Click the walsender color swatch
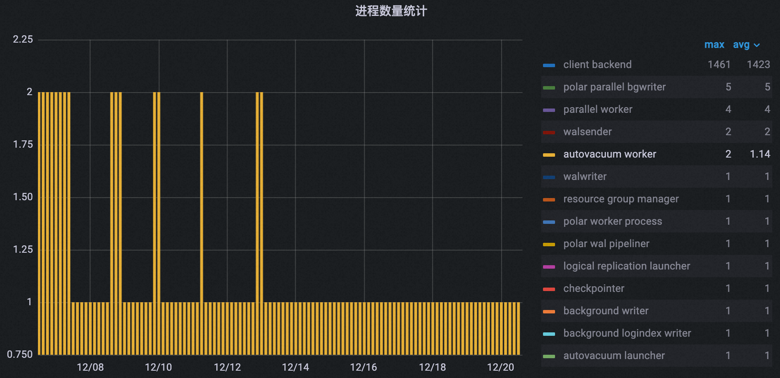Screen dimensions: 780x378 [x=549, y=133]
